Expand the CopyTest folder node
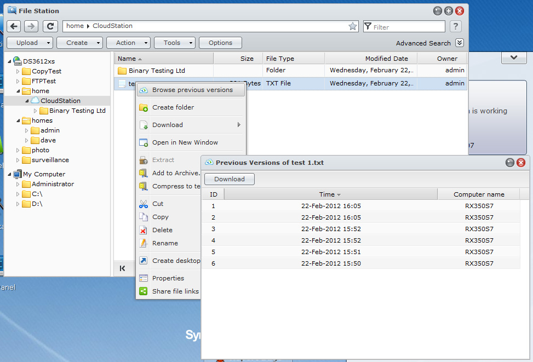Screen dimensions: 533x362 pyautogui.click(x=18, y=71)
